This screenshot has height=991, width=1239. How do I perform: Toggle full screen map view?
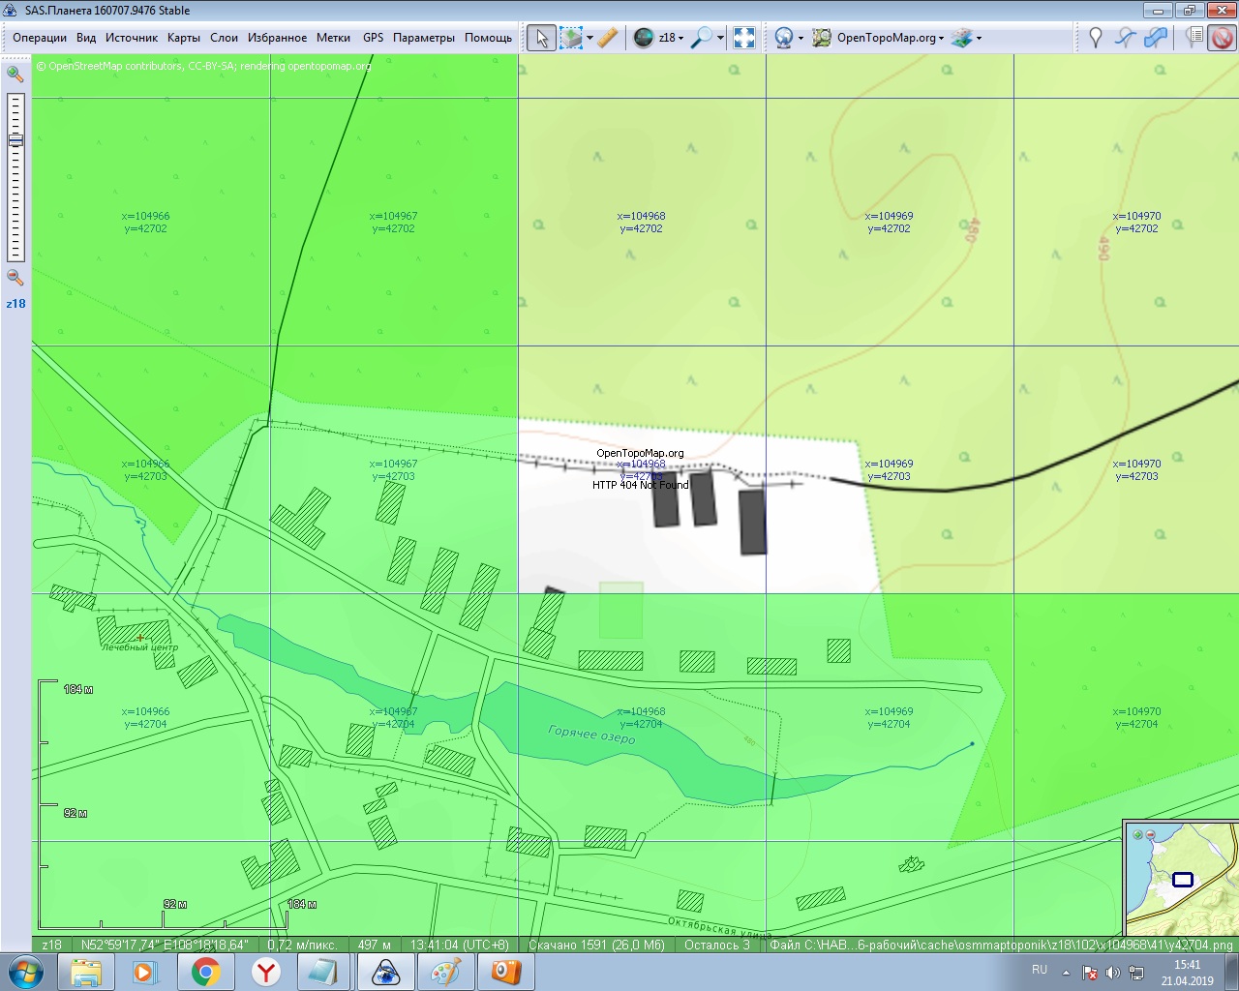(x=744, y=38)
